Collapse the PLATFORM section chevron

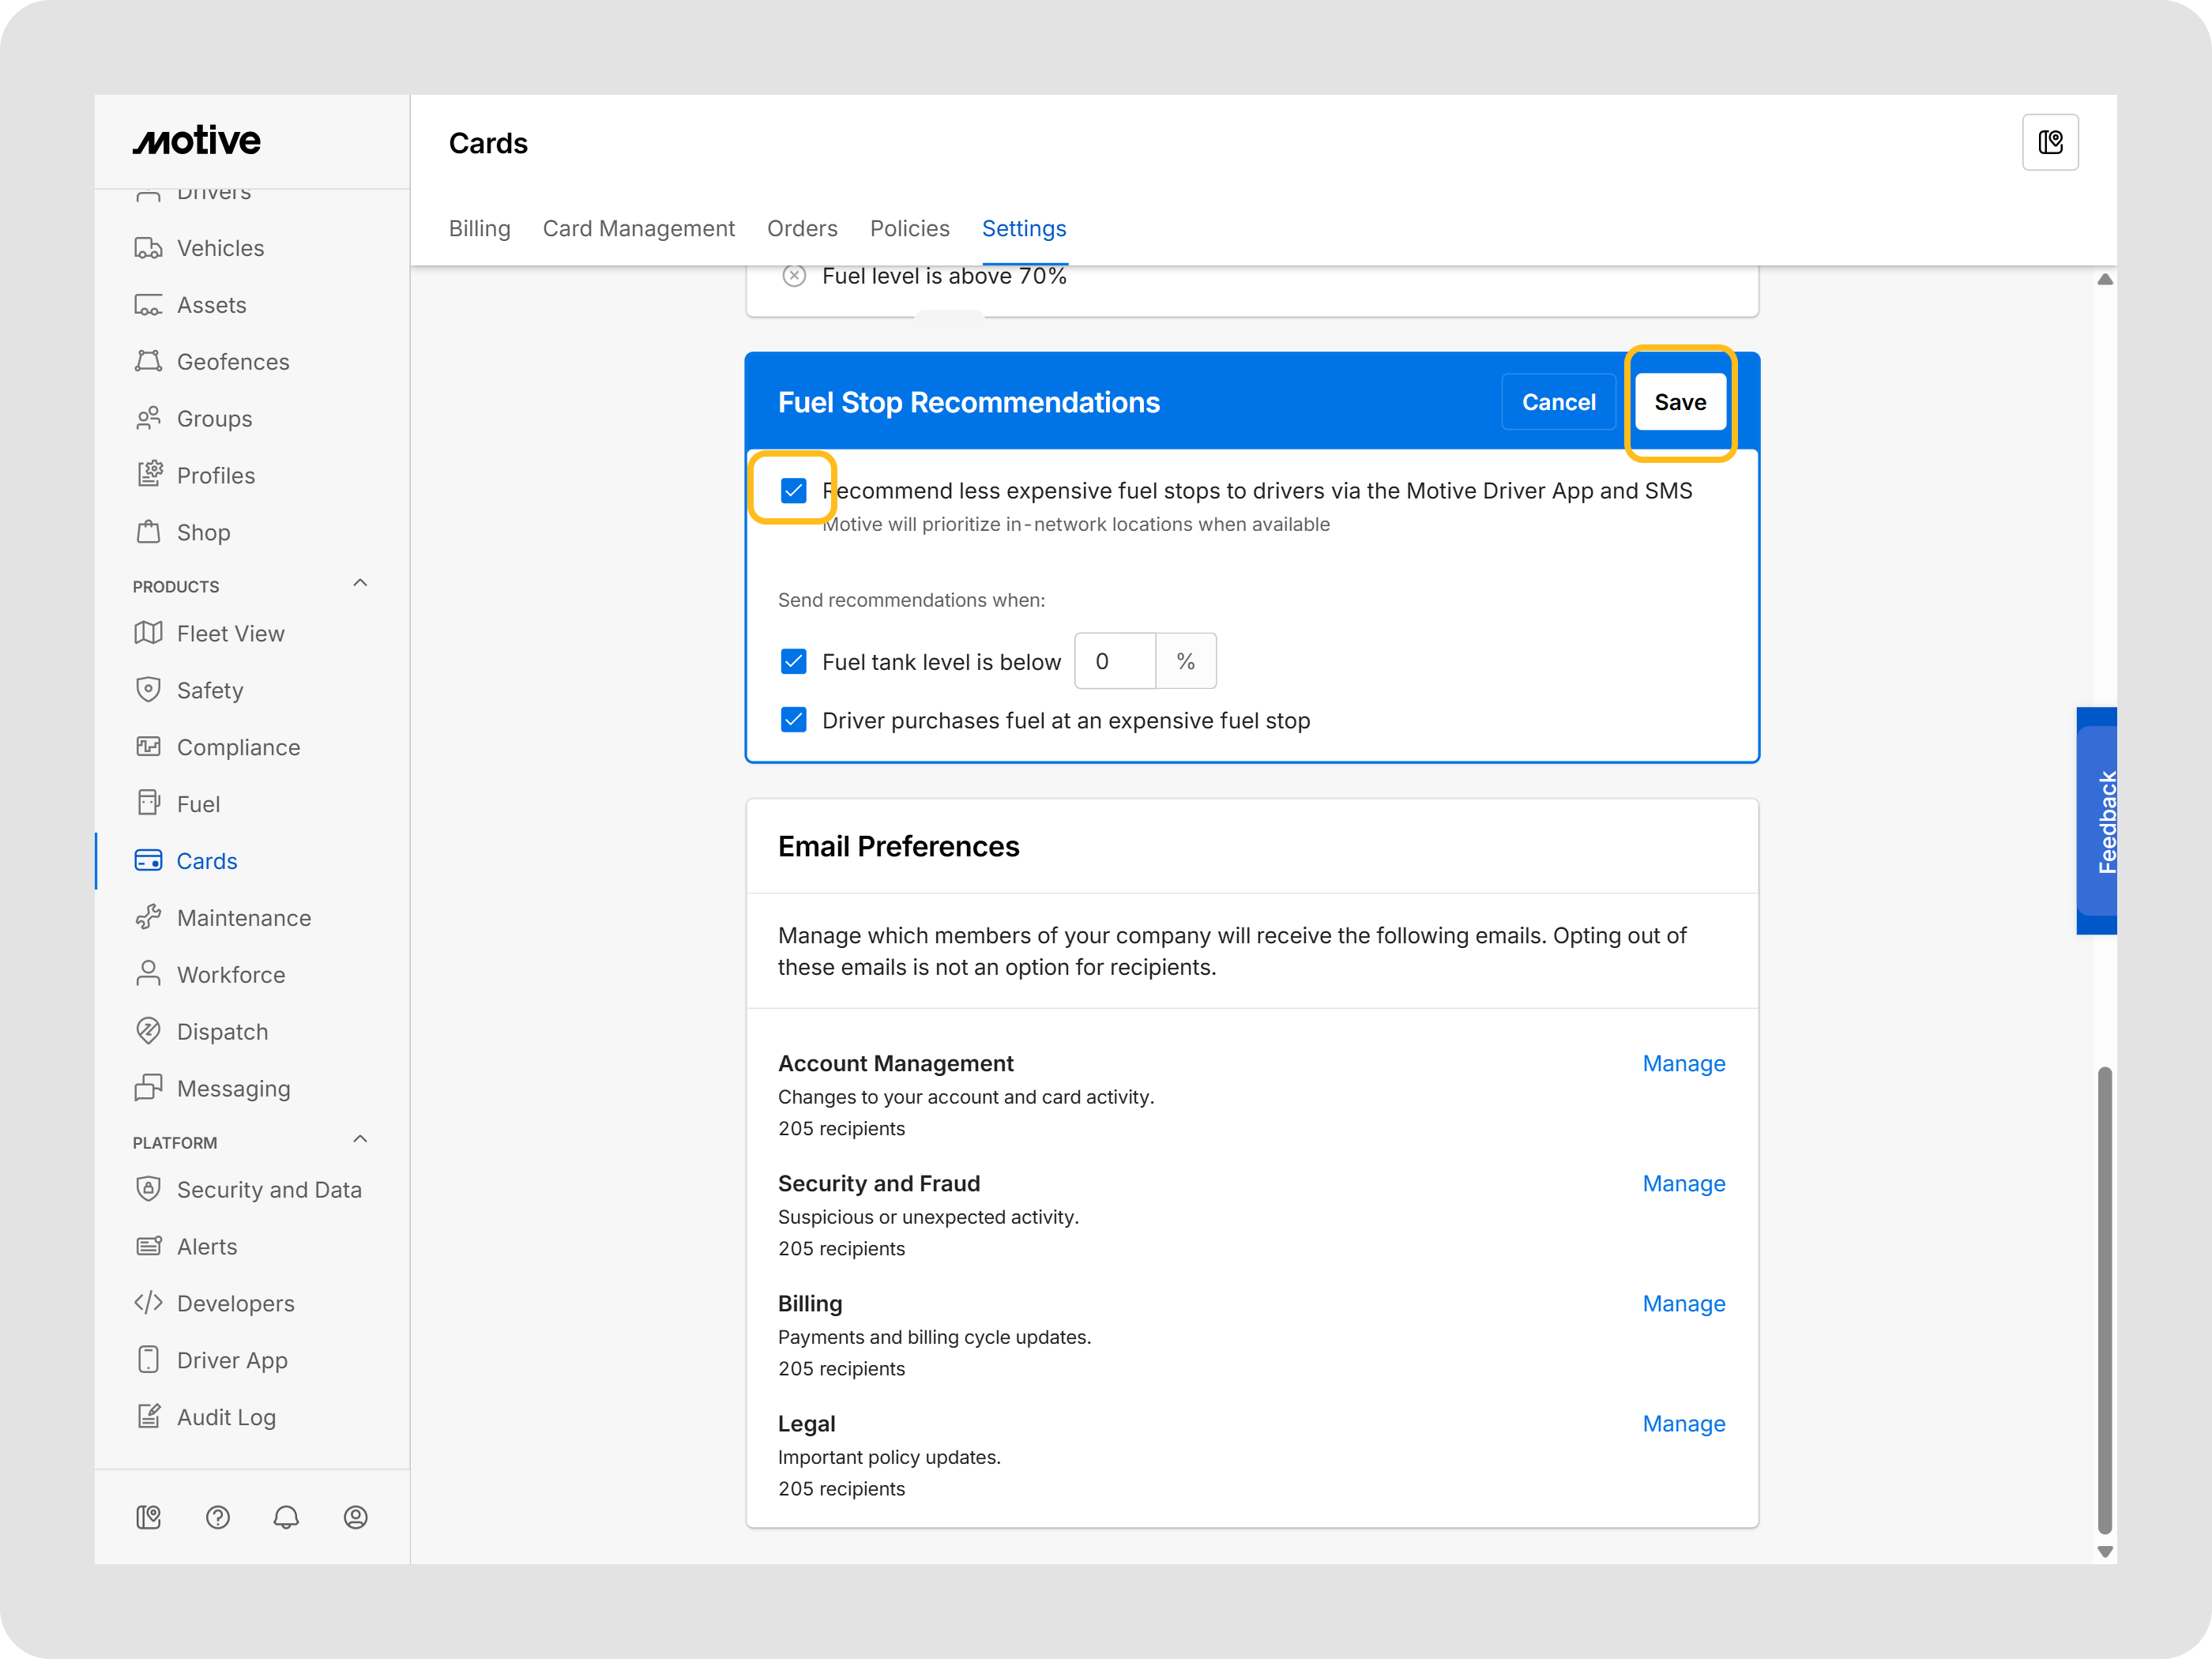(360, 1139)
